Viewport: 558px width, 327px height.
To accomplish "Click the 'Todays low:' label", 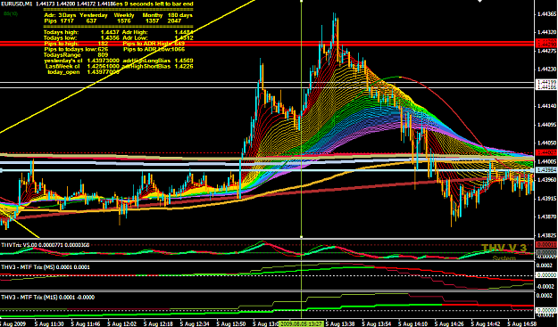I will (x=60, y=38).
